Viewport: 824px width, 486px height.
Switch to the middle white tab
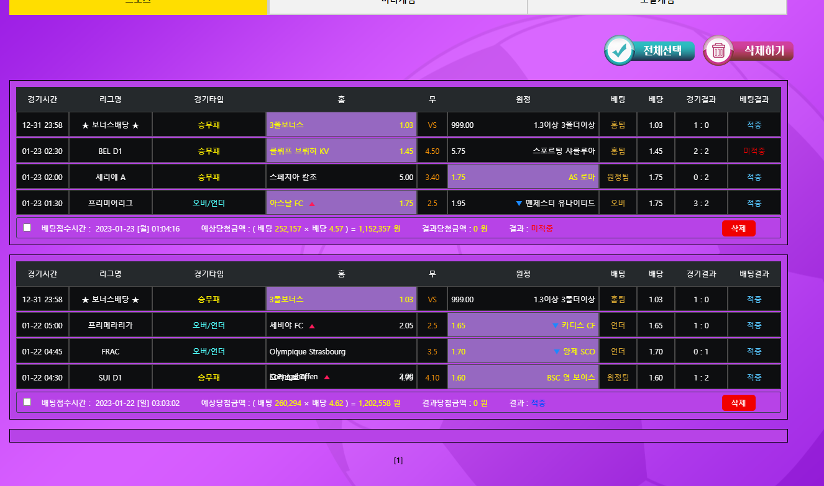pos(398,5)
